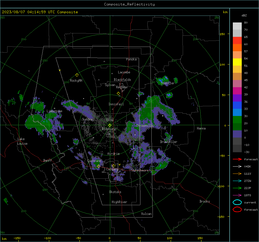Click the Olds label
Screen dimensions: 259x242
pos(110,120)
